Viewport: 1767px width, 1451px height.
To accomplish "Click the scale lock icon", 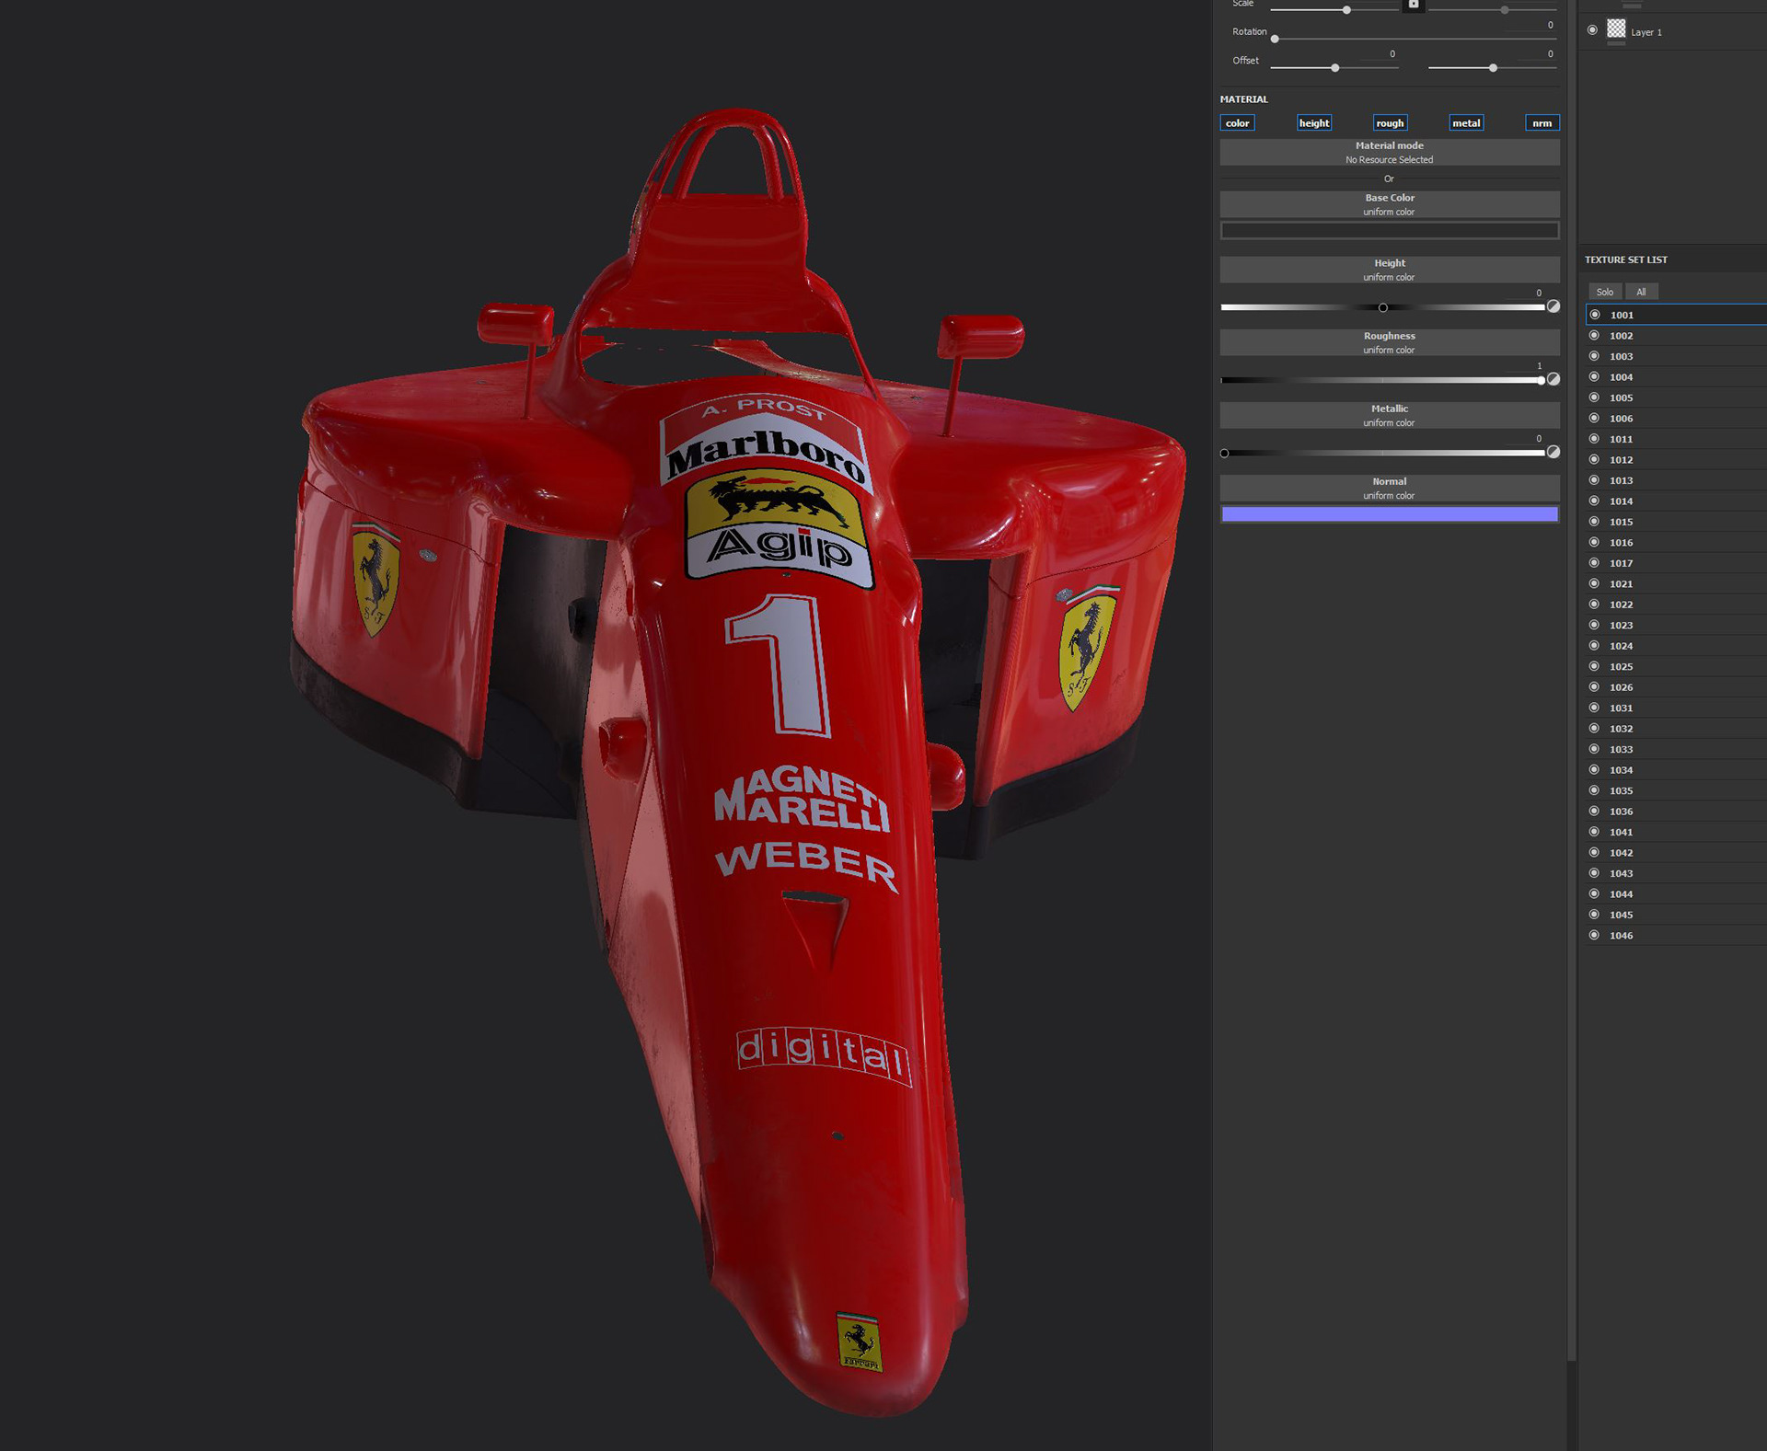I will [1414, 5].
